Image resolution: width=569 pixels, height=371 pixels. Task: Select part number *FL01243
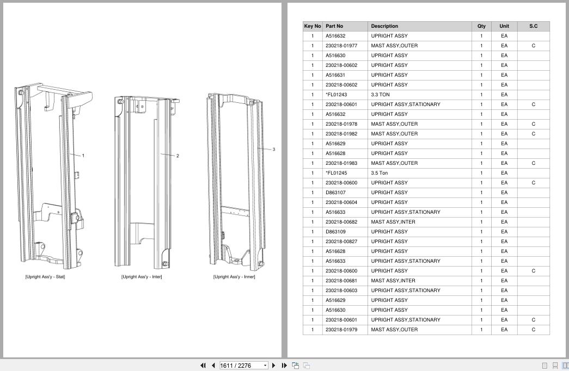tap(336, 95)
